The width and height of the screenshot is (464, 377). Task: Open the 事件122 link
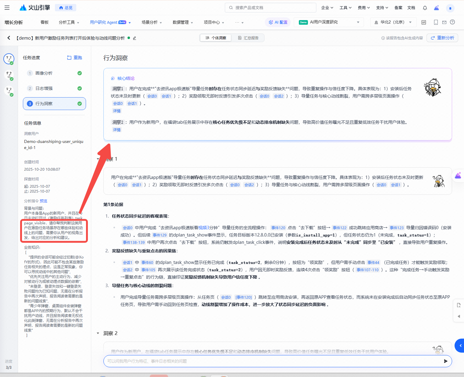coord(340,228)
